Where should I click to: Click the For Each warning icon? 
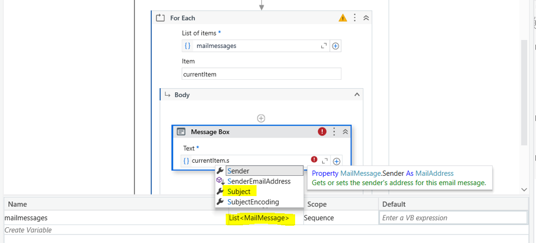point(343,18)
